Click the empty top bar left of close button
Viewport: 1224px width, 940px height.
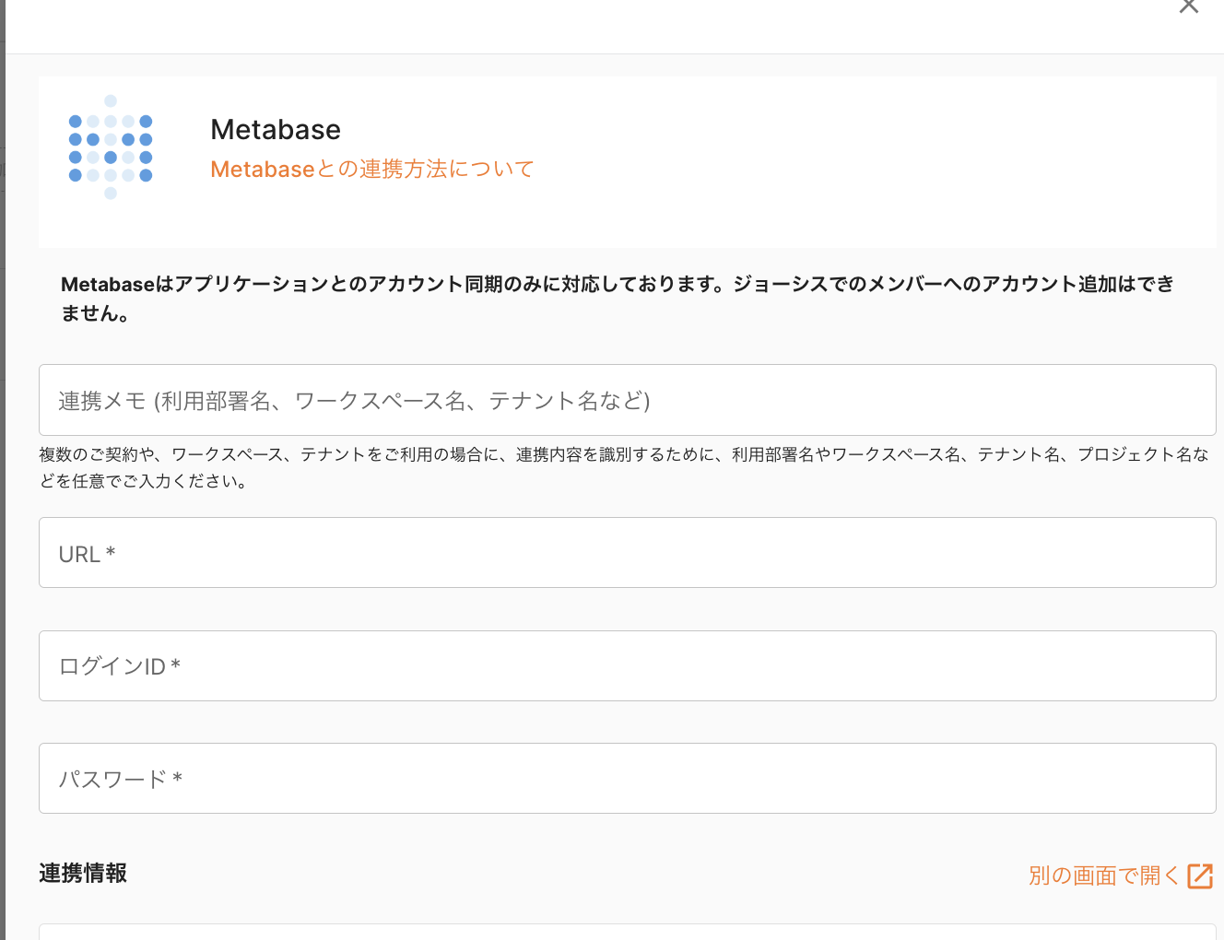click(590, 26)
